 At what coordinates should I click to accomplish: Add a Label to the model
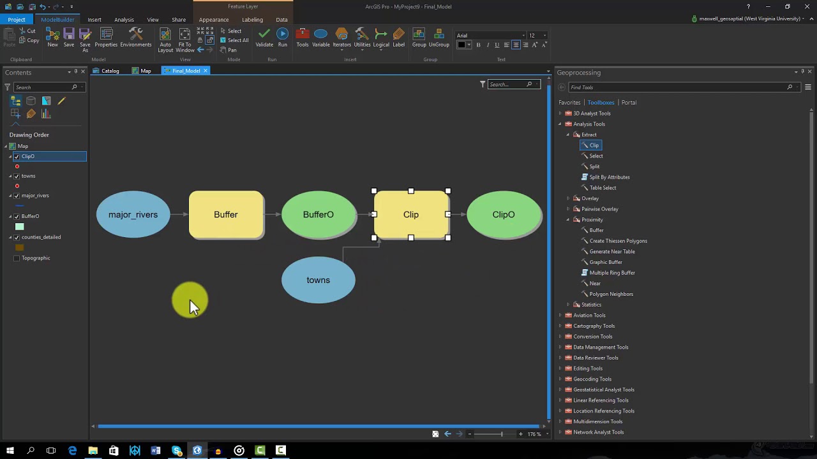pyautogui.click(x=399, y=38)
